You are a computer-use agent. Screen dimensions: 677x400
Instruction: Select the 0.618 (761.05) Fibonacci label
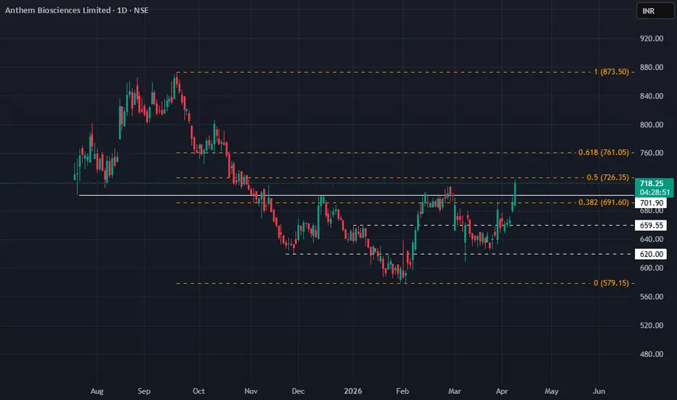(604, 152)
